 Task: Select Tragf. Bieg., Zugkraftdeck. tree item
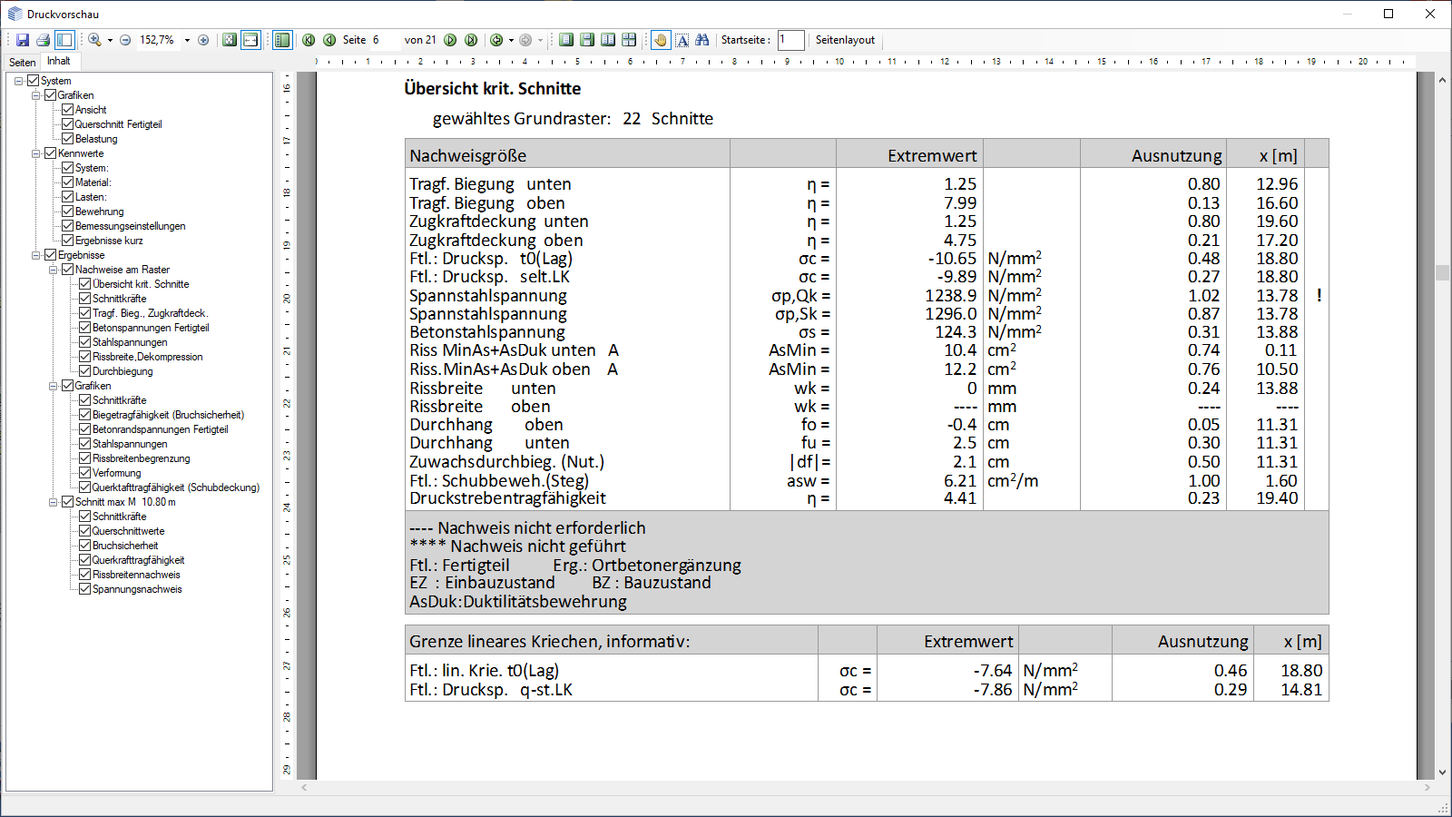(x=151, y=313)
